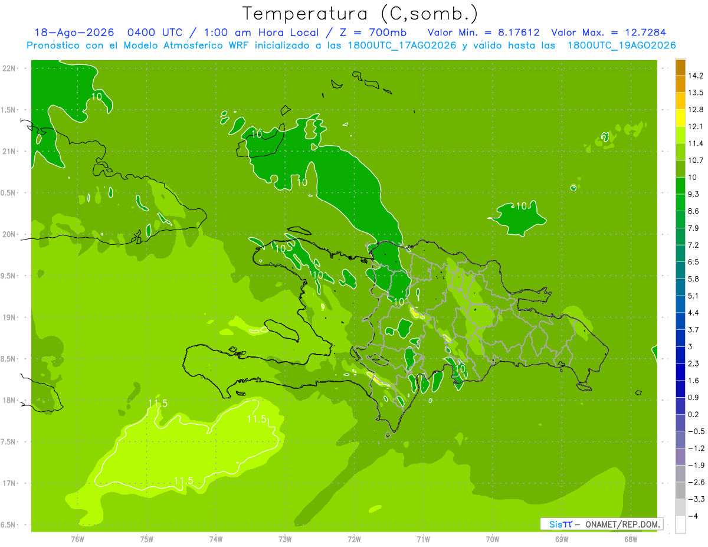This screenshot has height=547, width=708.
Task: Click the "19N" latitude axis label
Action: [x=9, y=317]
